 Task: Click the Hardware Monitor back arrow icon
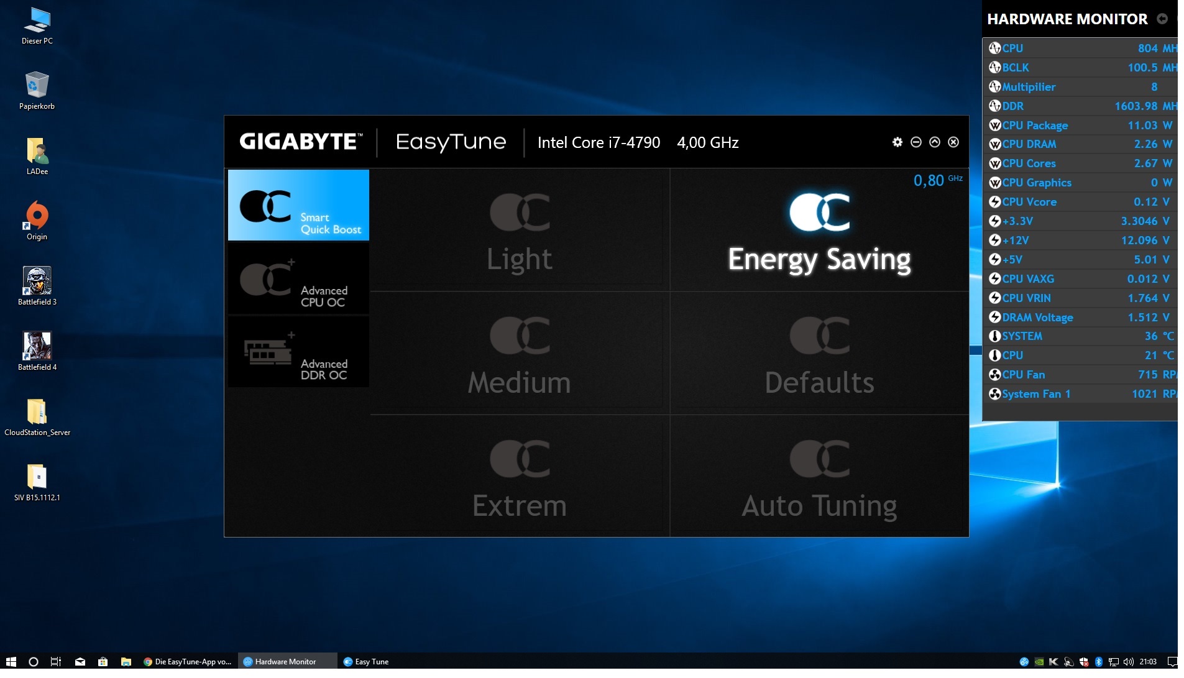point(1162,19)
